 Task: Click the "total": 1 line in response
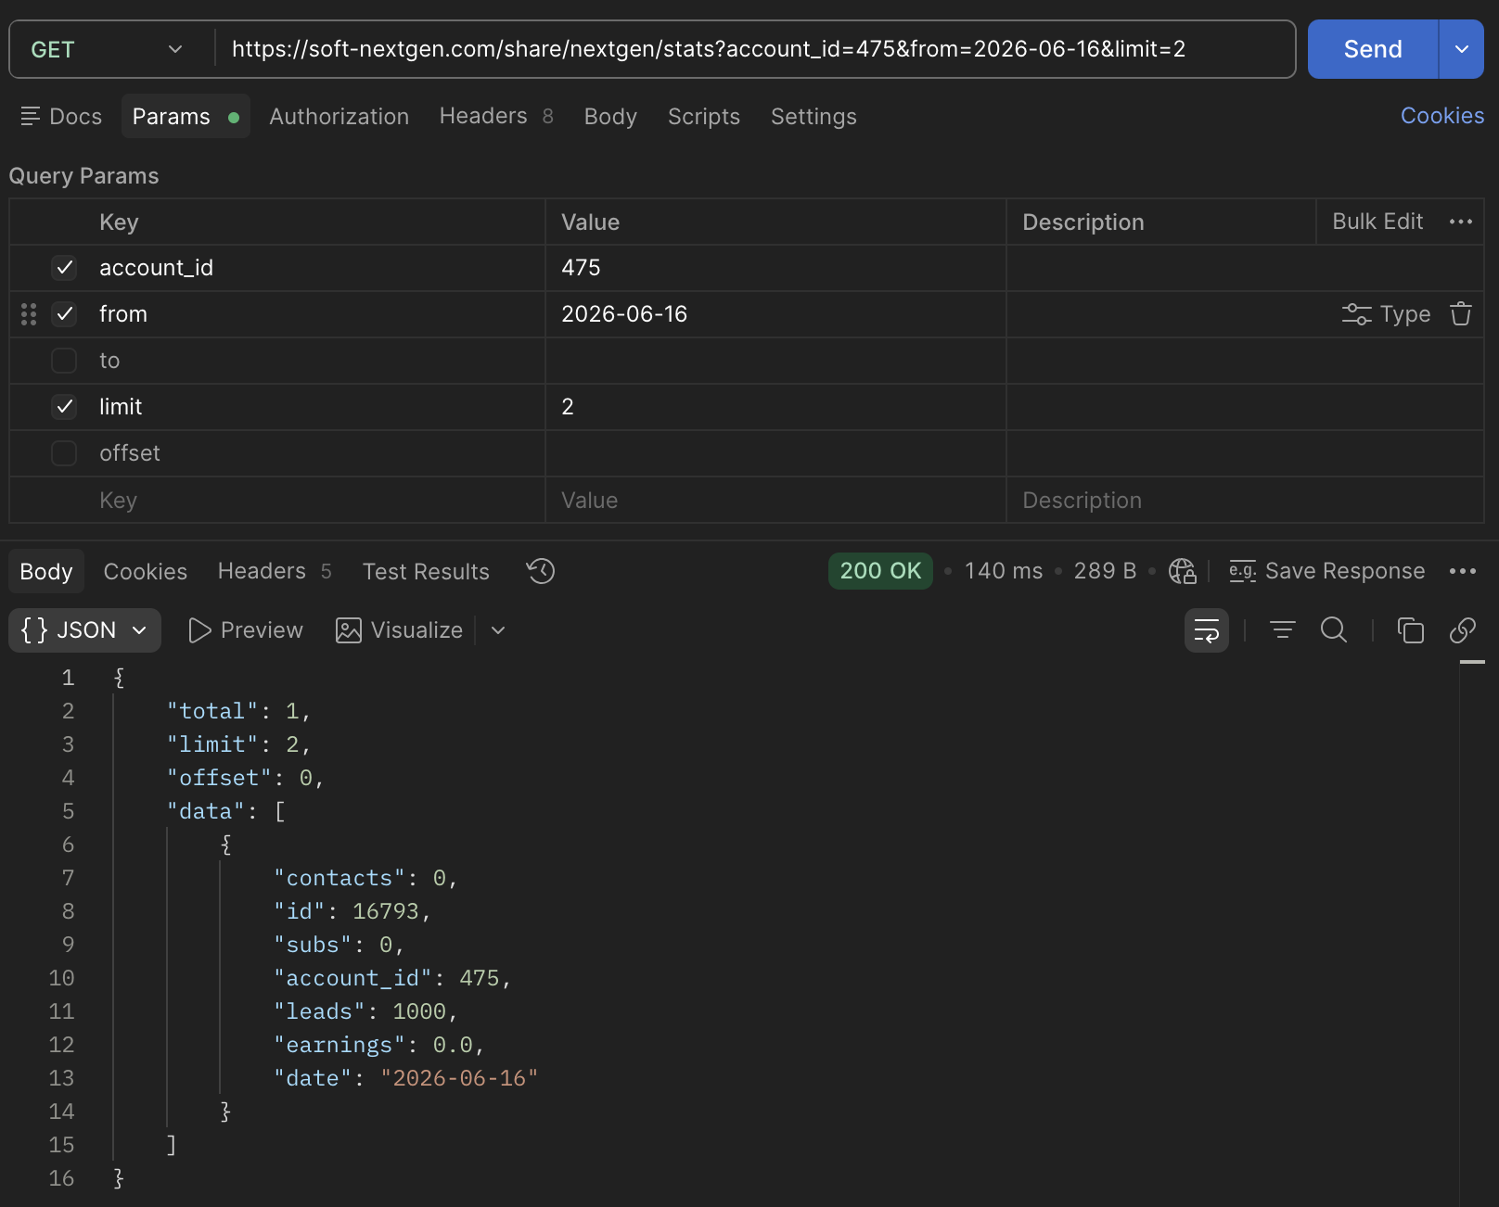[238, 711]
